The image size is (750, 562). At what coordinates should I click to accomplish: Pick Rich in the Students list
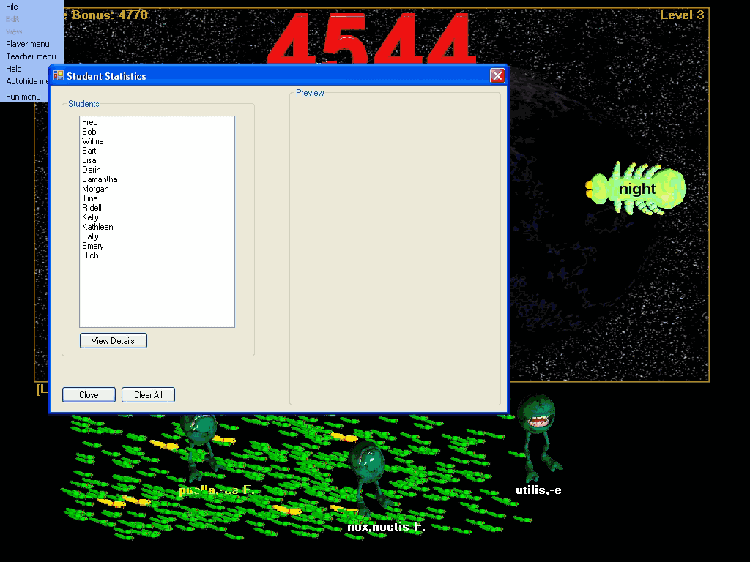pos(90,255)
